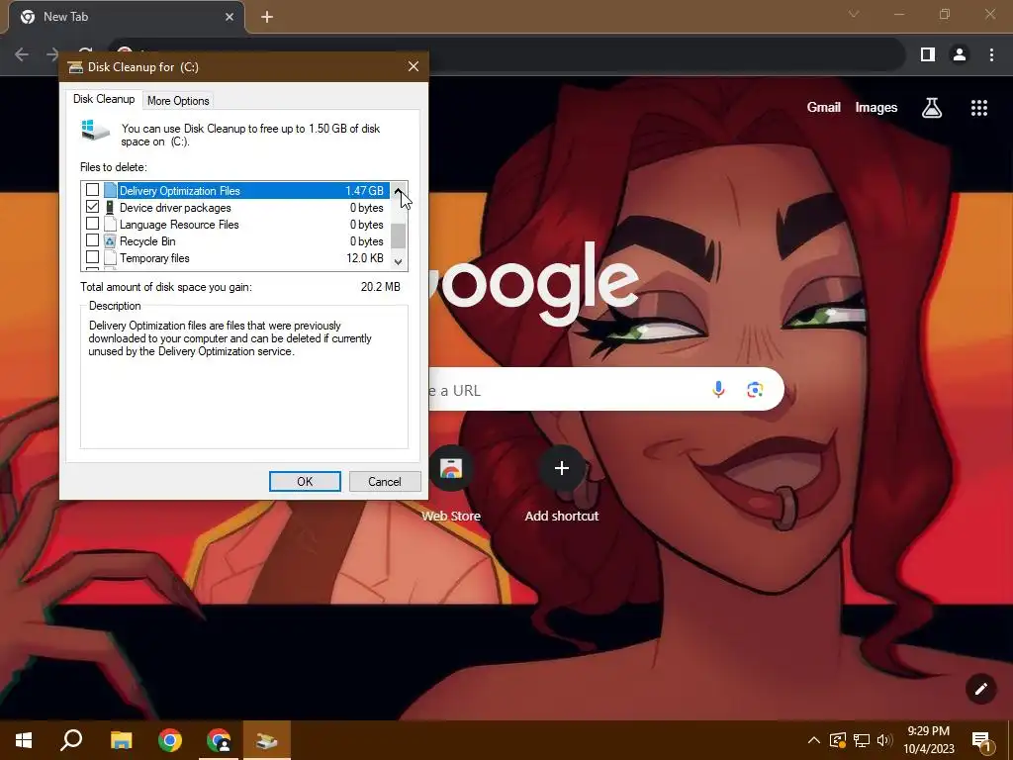Show hidden system tray icons
The image size is (1013, 760).
(814, 740)
